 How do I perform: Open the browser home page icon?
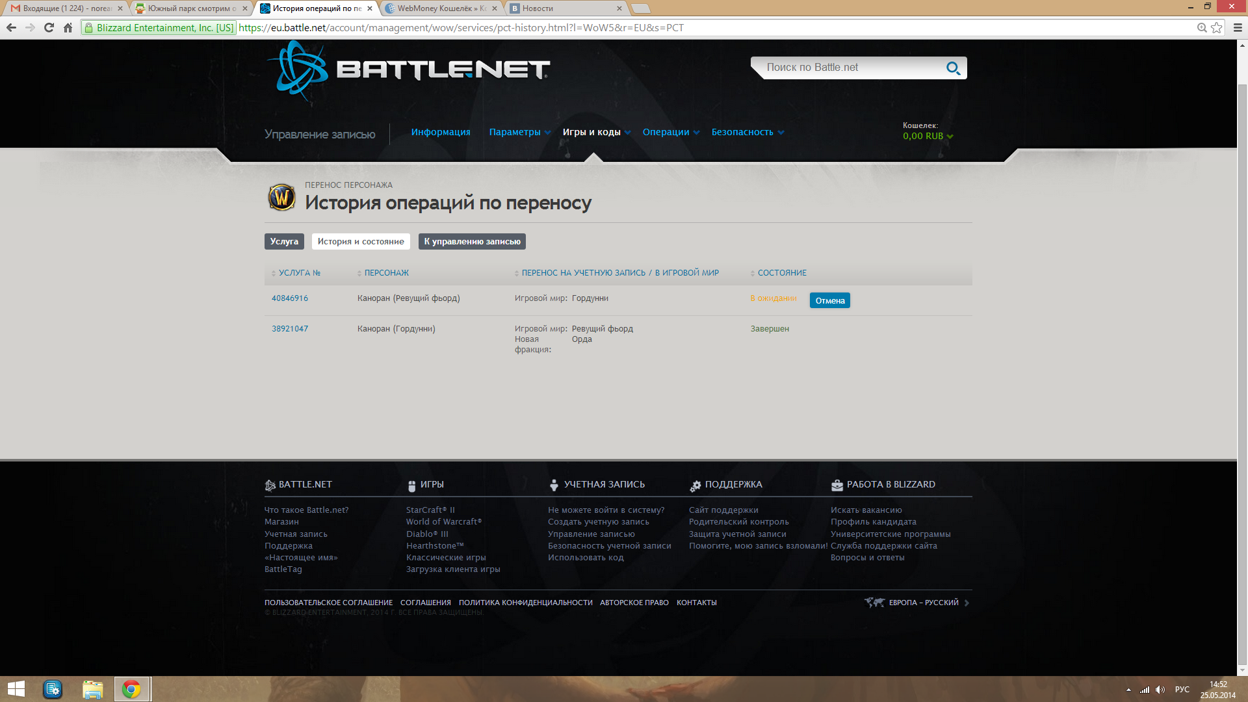(68, 27)
